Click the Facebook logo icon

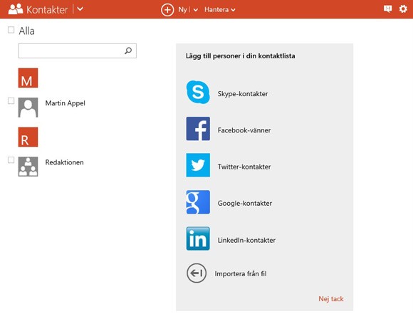pos(198,129)
